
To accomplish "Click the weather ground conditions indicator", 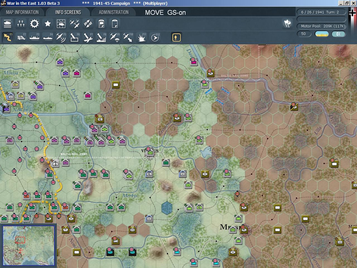I will coord(322,34).
